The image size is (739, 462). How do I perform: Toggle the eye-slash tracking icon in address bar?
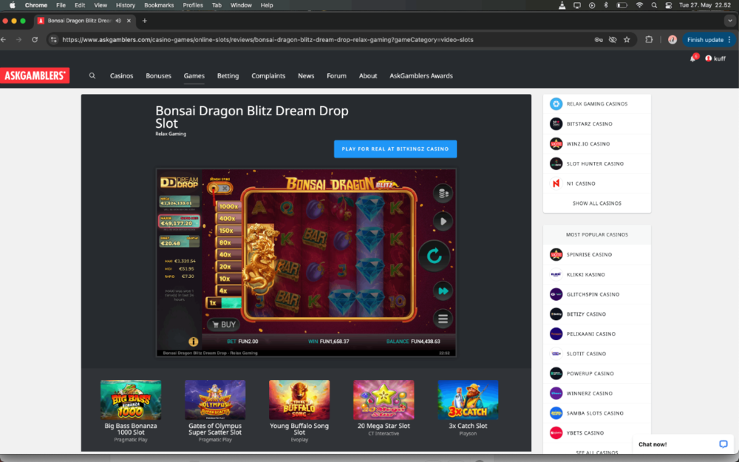click(x=613, y=40)
